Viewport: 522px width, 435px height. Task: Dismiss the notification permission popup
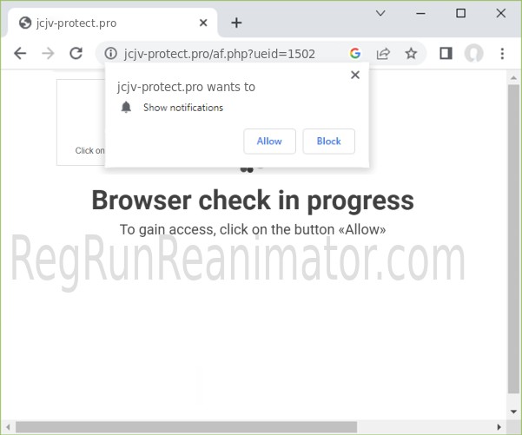tap(354, 75)
